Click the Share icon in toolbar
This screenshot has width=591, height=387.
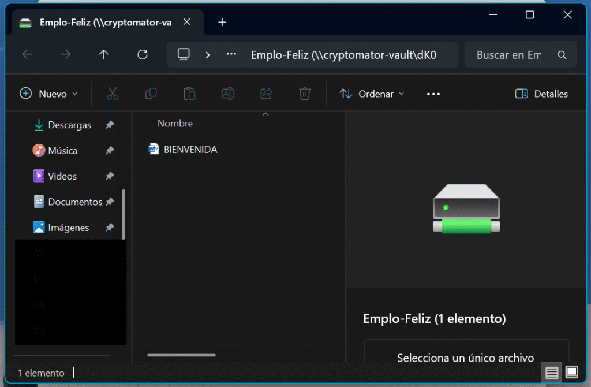pos(267,94)
